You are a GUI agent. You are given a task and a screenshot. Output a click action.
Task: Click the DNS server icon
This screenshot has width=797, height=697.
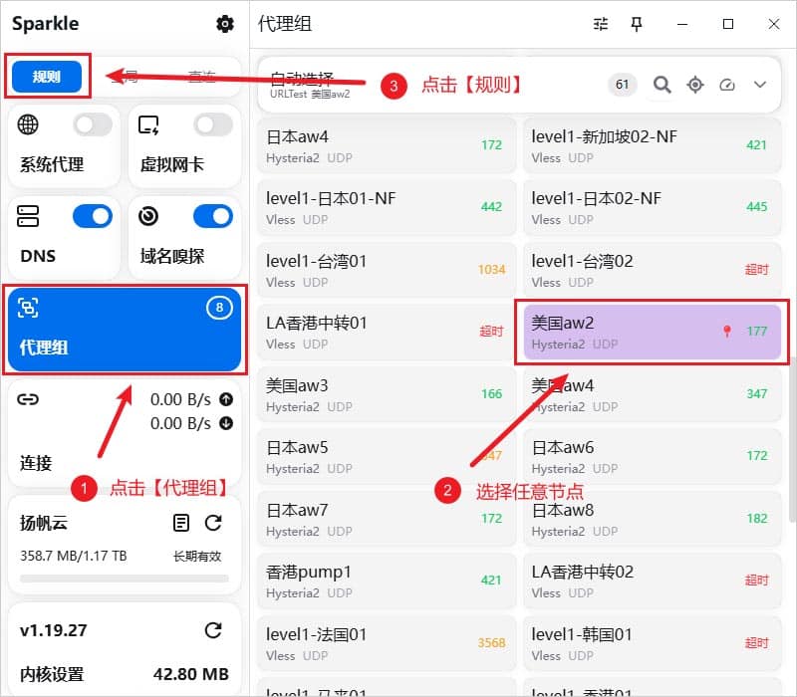[28, 216]
